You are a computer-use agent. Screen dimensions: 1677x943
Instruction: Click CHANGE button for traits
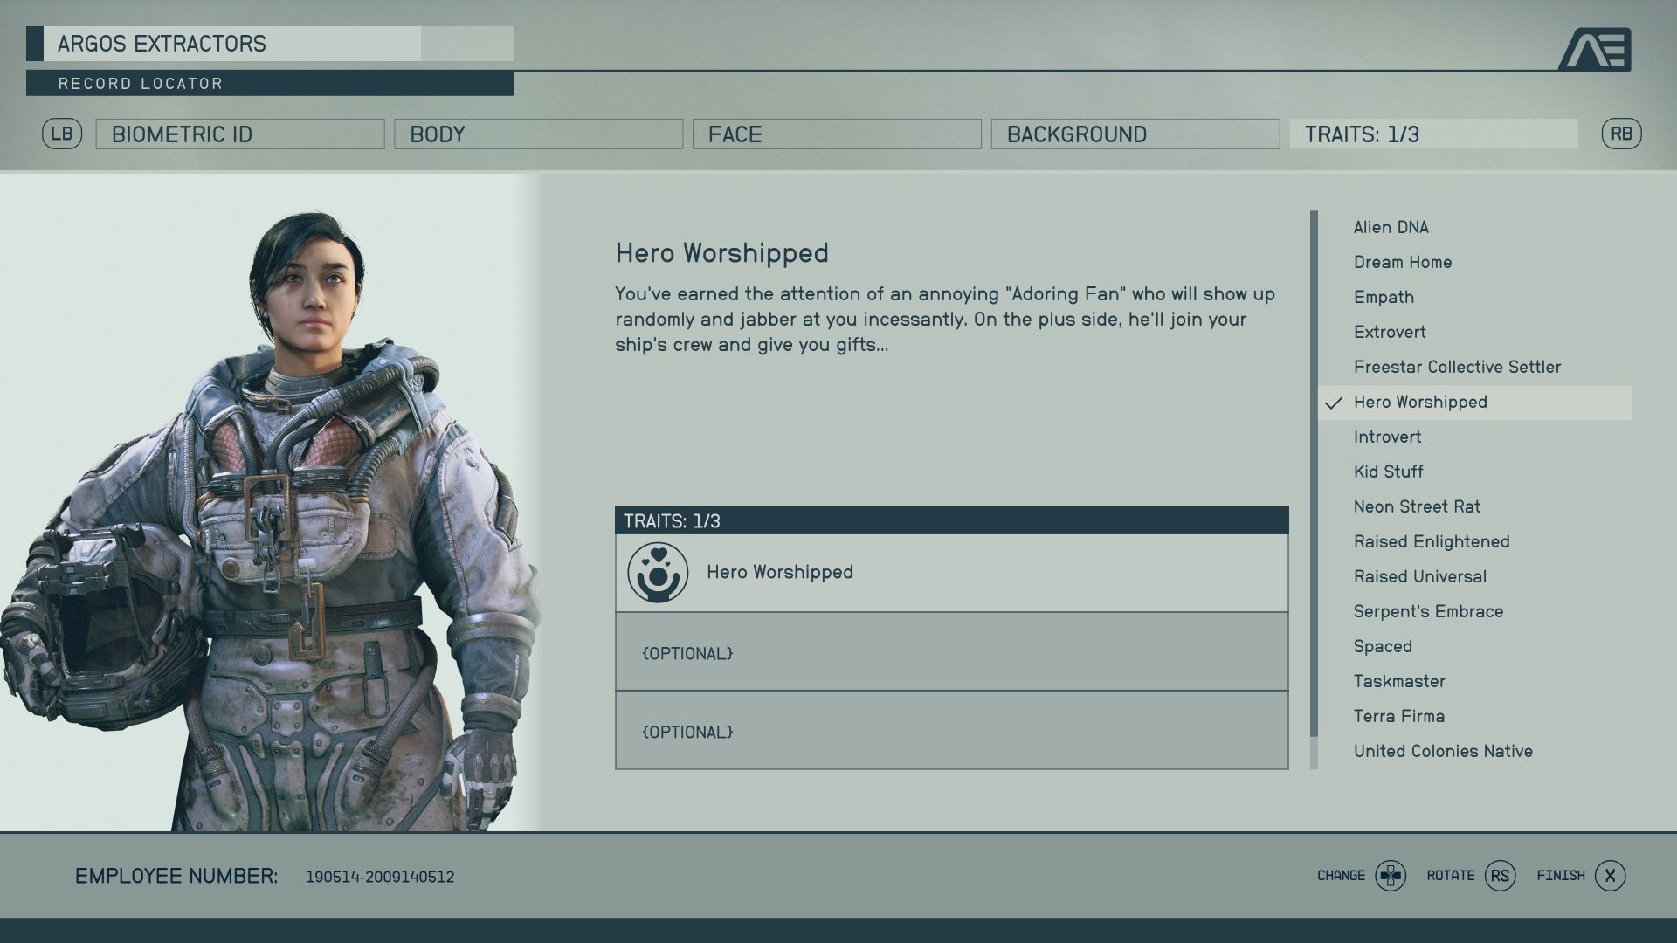pyautogui.click(x=1388, y=875)
